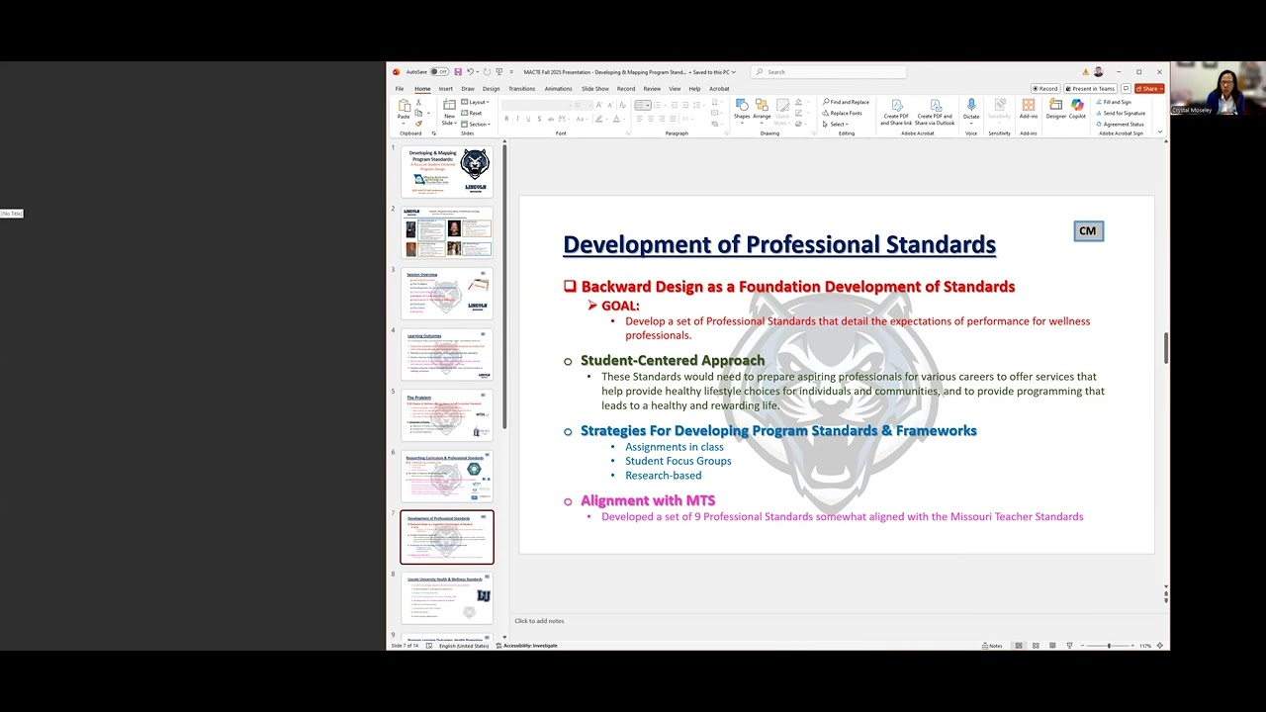Center-align the paragraph text
1266x712 pixels.
(649, 119)
